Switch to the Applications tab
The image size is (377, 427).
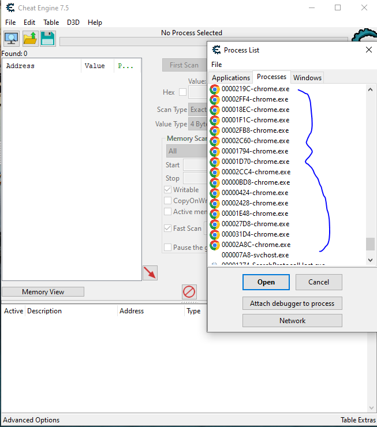pos(231,78)
